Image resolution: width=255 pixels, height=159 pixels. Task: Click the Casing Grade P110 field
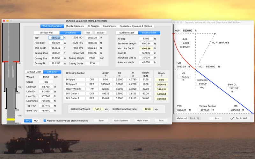[92, 63]
